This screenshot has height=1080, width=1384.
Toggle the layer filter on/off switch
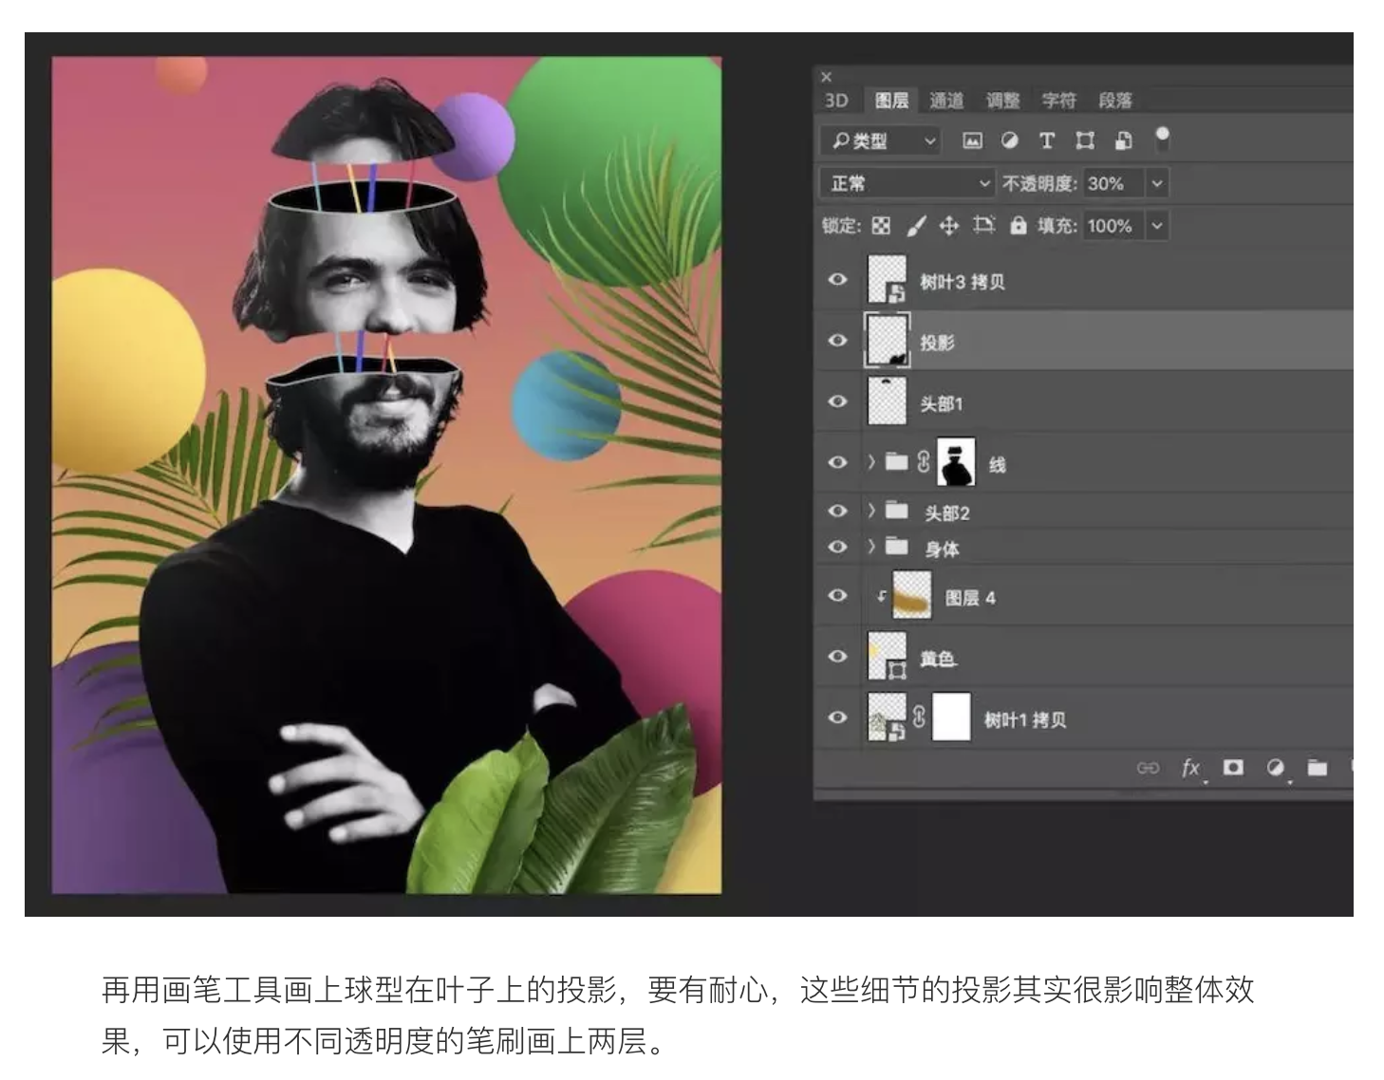click(x=1162, y=139)
